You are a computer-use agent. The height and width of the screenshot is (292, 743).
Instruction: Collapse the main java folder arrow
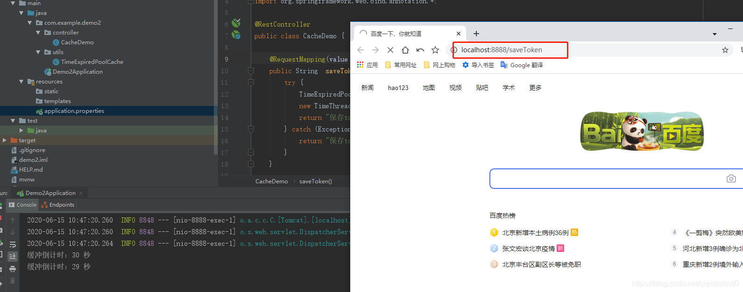pos(21,13)
